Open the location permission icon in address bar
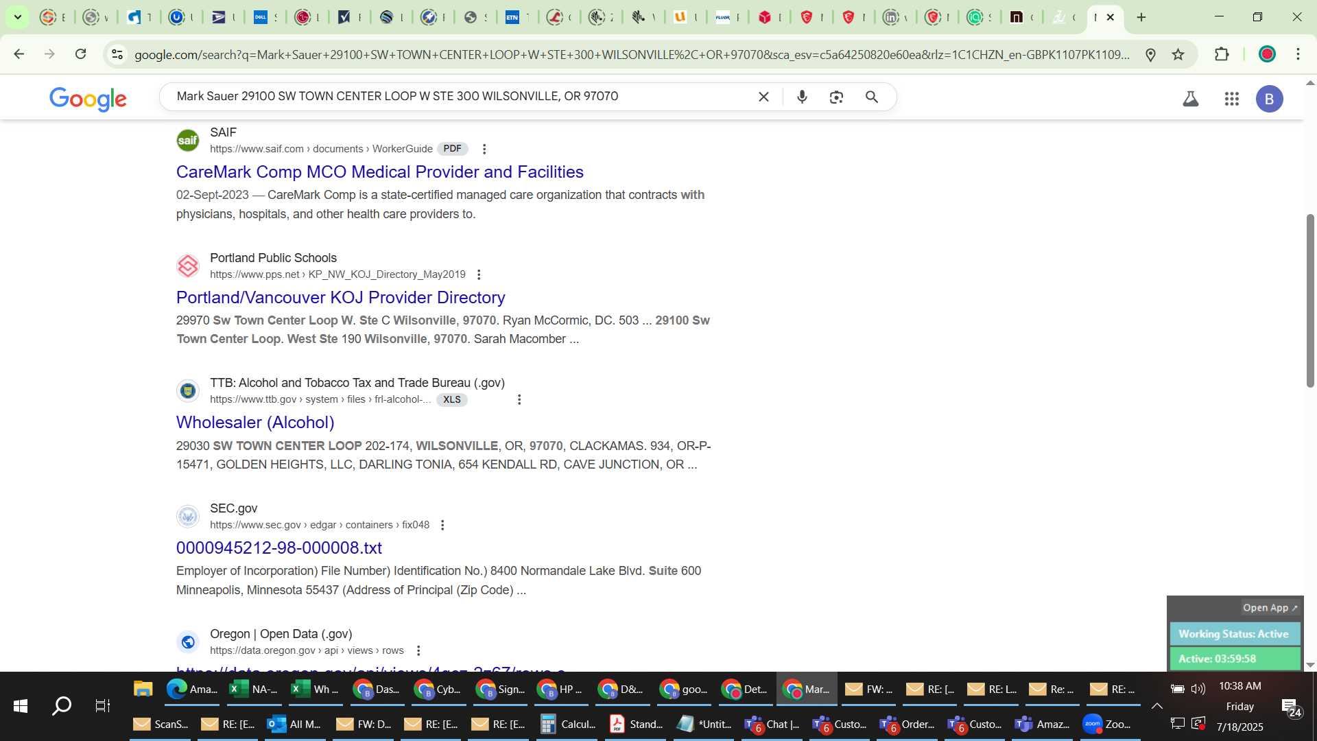 (x=1151, y=54)
